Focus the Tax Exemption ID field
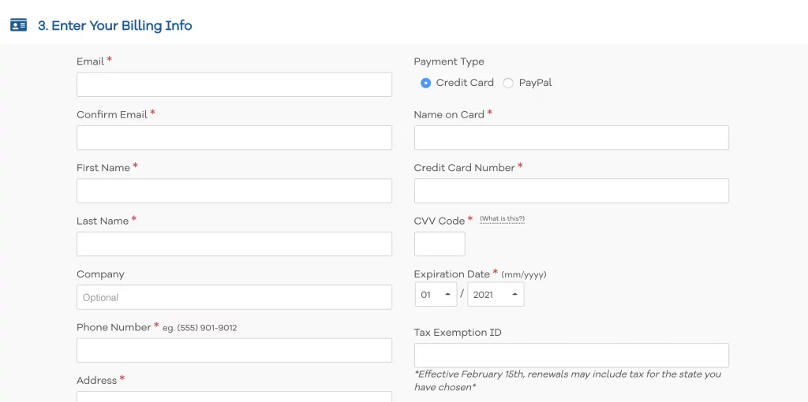 point(571,355)
